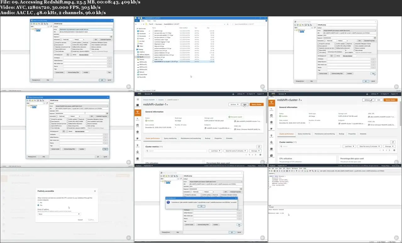Open Macros menu in SQL Workbench editor
The height and width of the screenshot is (243, 402).
[289, 168]
